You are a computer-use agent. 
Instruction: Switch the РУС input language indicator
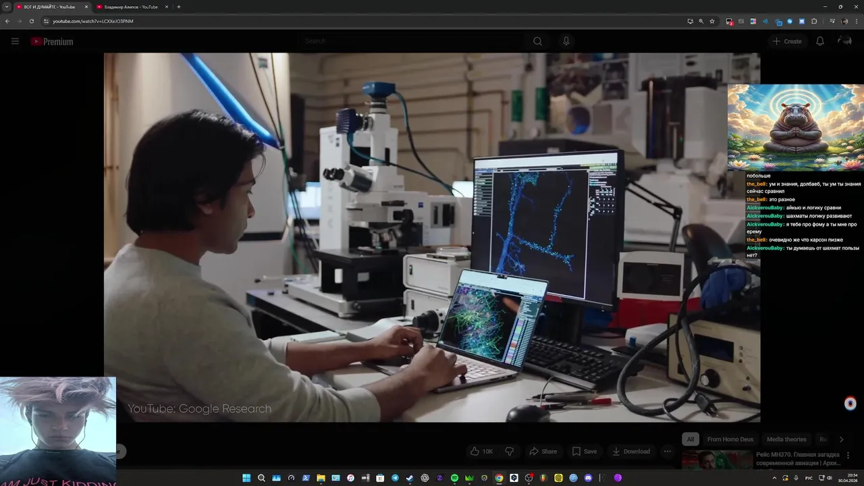pos(809,478)
